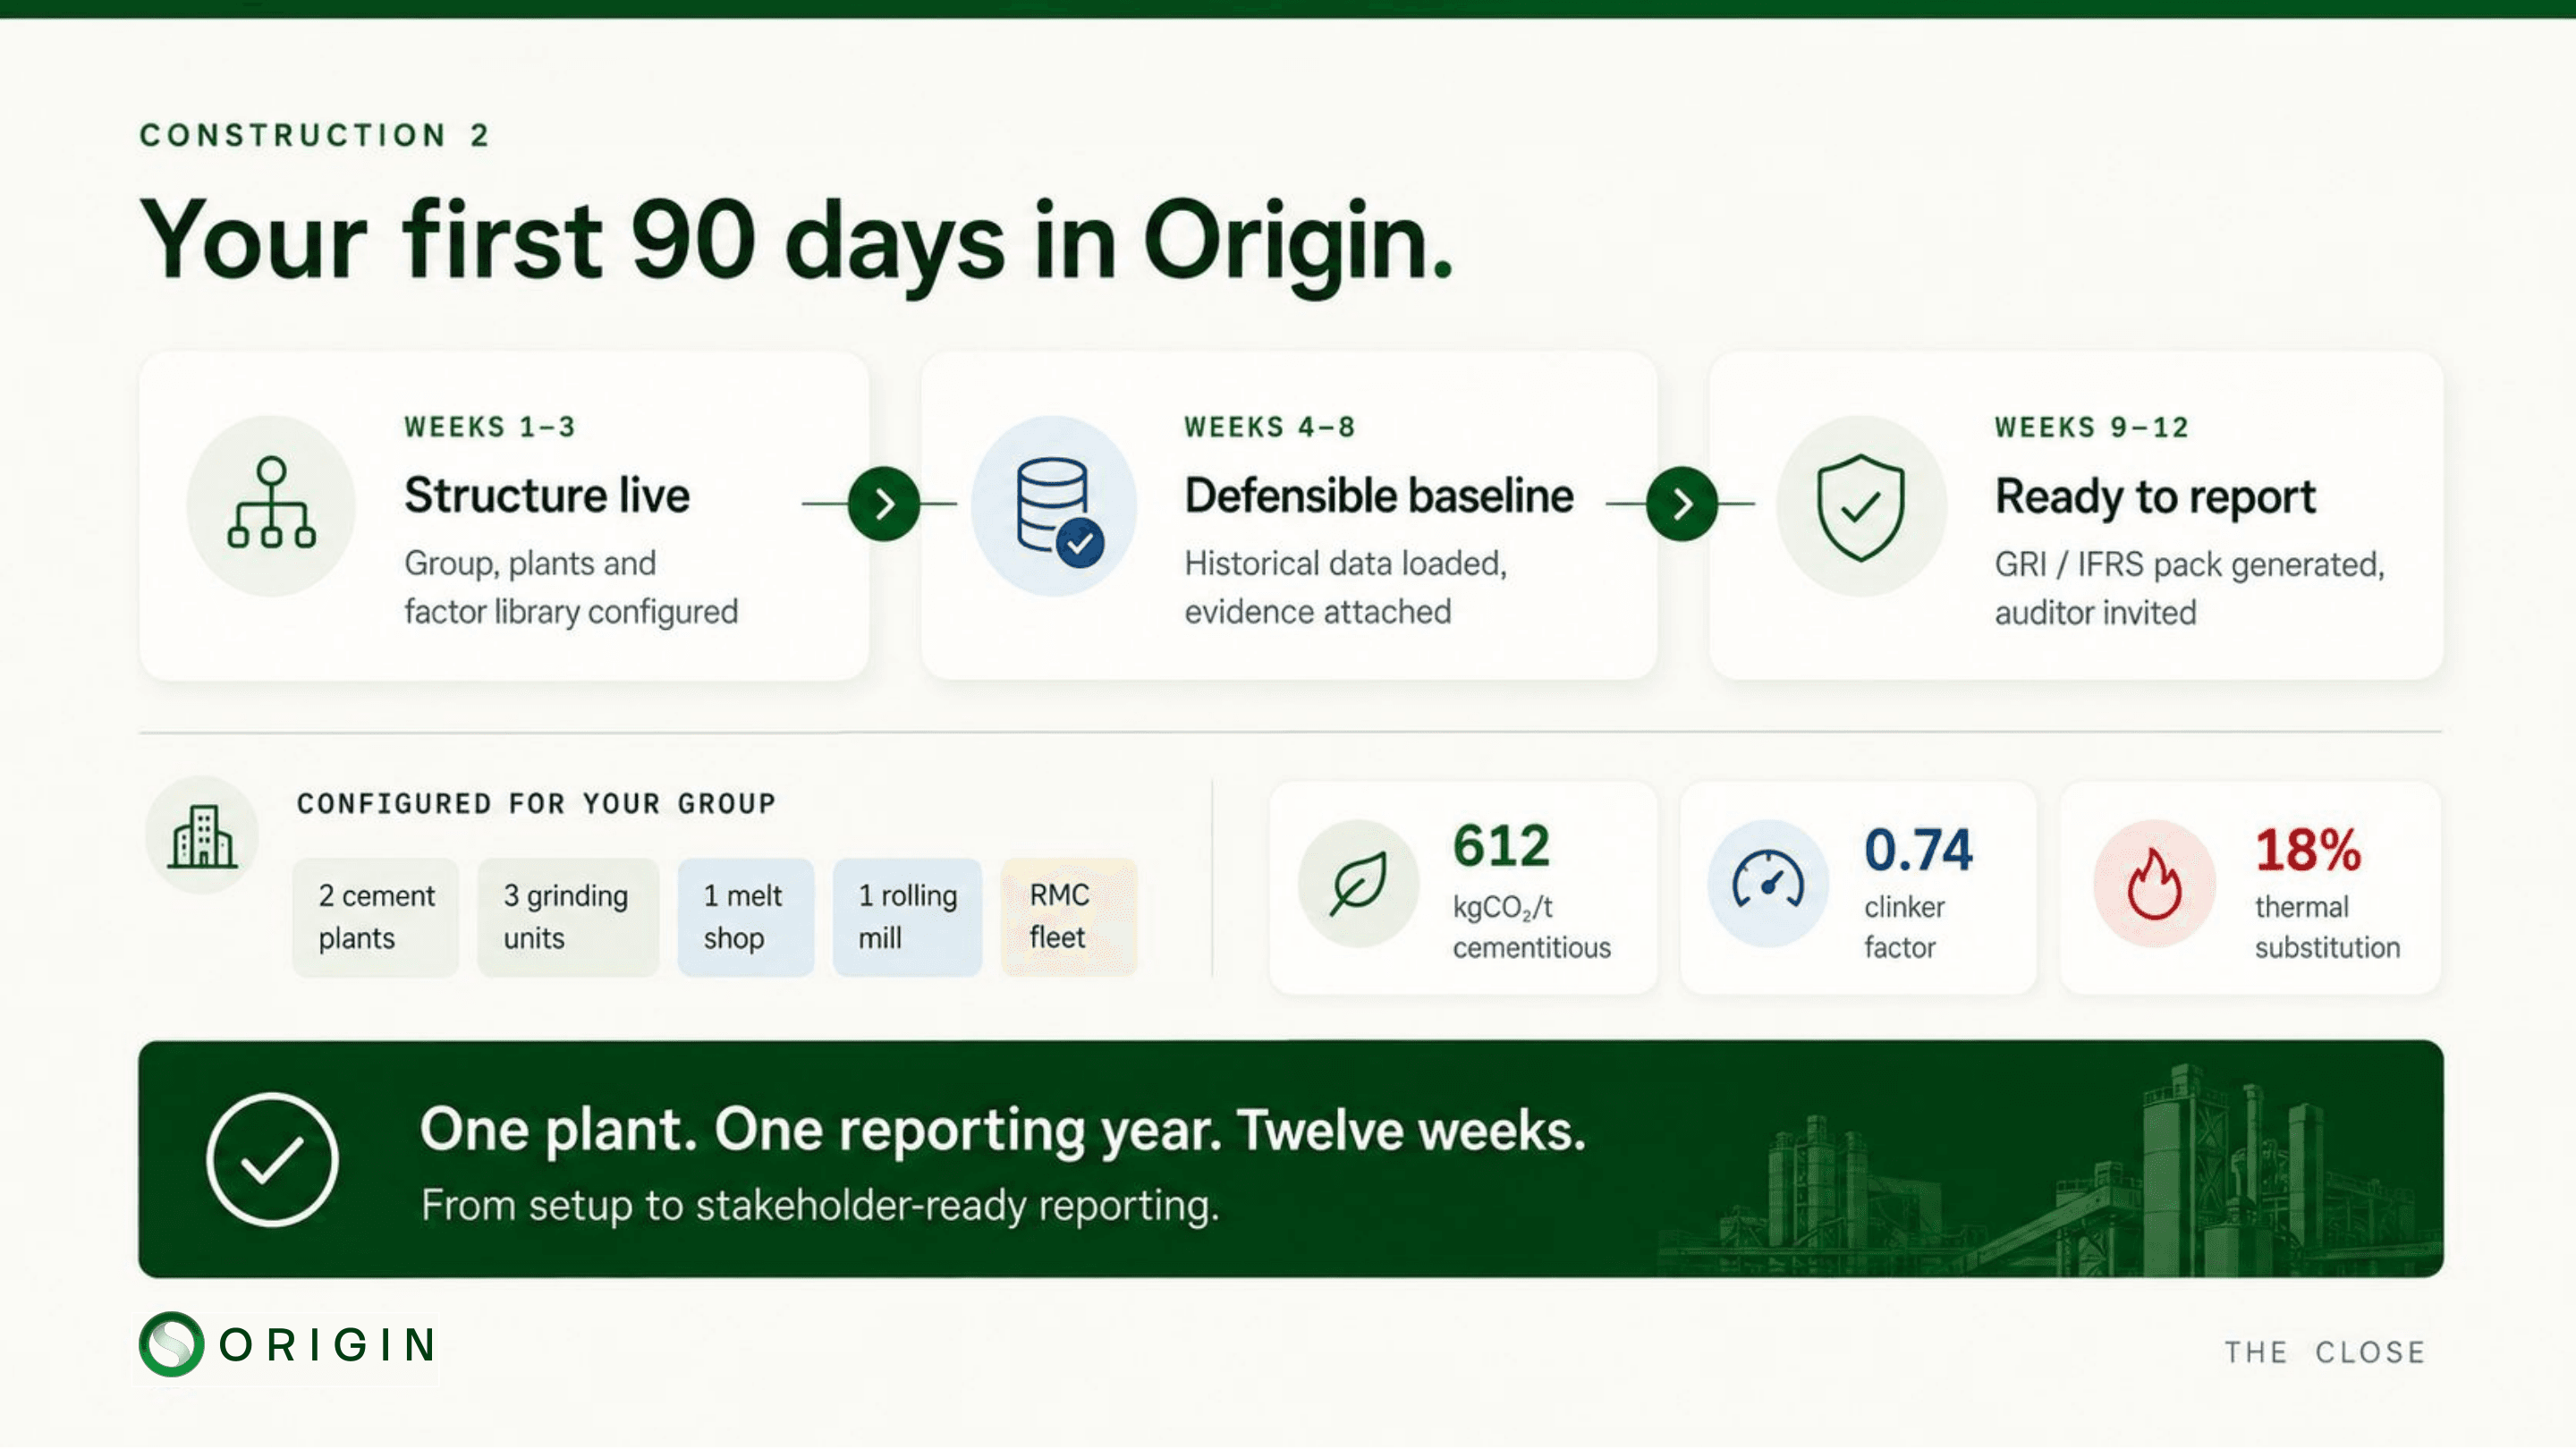Click the shield checkmark icon
This screenshot has width=2576, height=1449.
click(x=1861, y=507)
